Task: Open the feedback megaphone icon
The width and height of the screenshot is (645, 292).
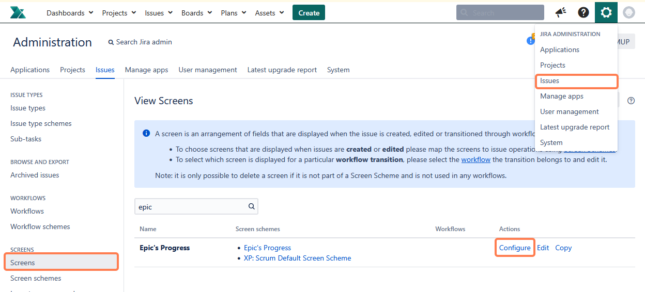Action: click(560, 13)
